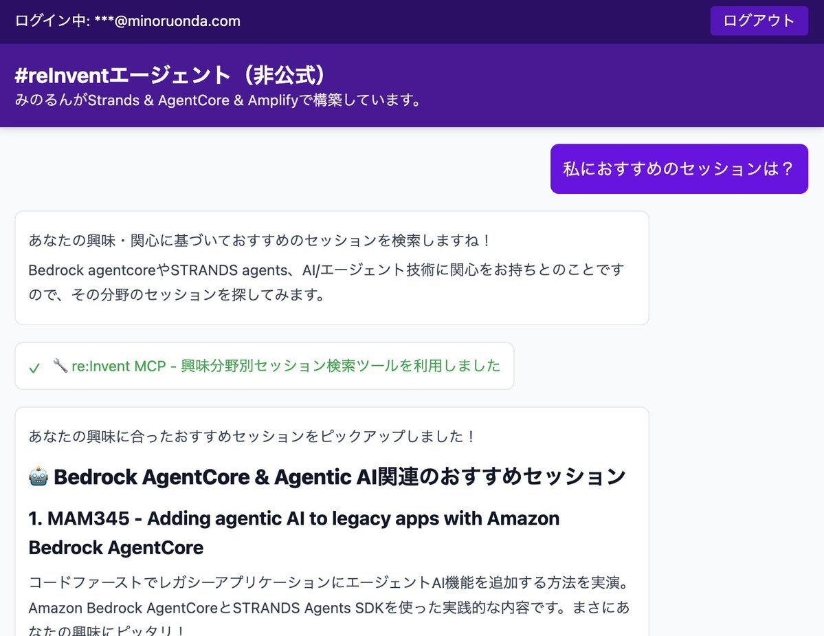
Task: Click the コードファーストでレガシーアプリケーション description line
Action: pos(329,583)
